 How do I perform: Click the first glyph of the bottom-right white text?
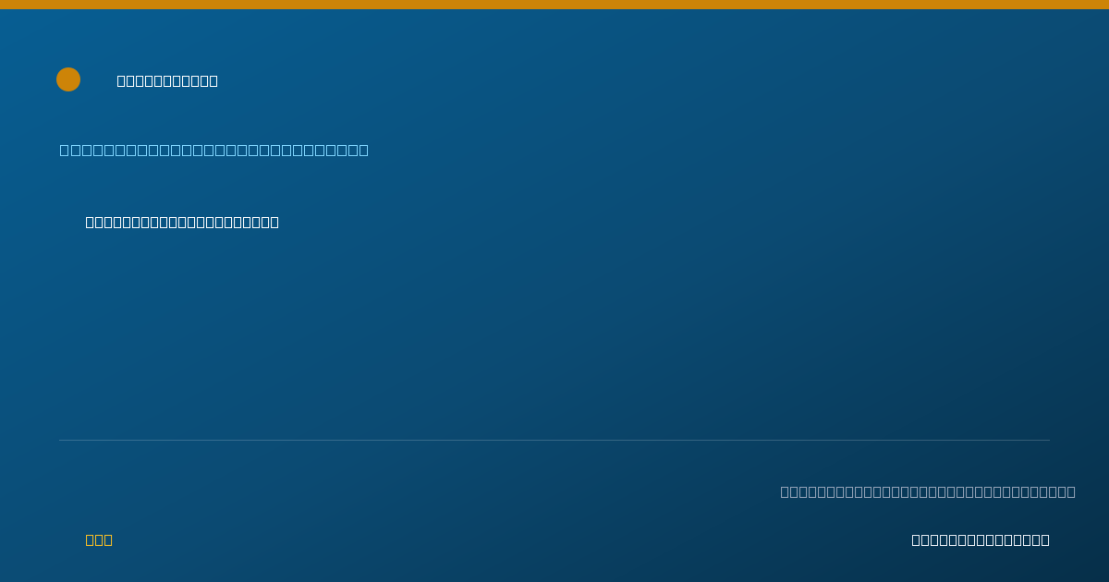916,540
